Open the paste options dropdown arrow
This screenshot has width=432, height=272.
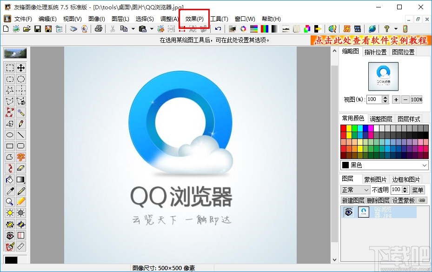(x=151, y=29)
